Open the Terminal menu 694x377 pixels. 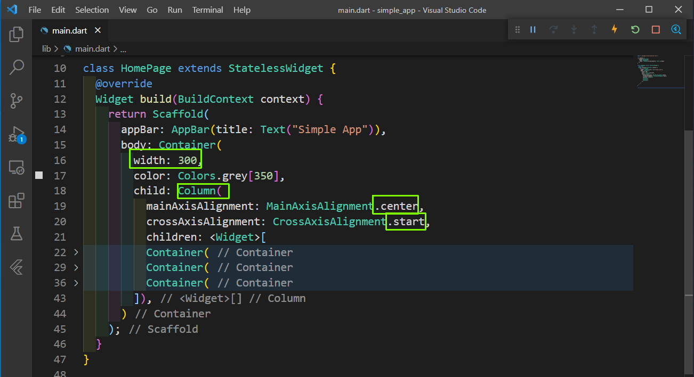pos(208,10)
